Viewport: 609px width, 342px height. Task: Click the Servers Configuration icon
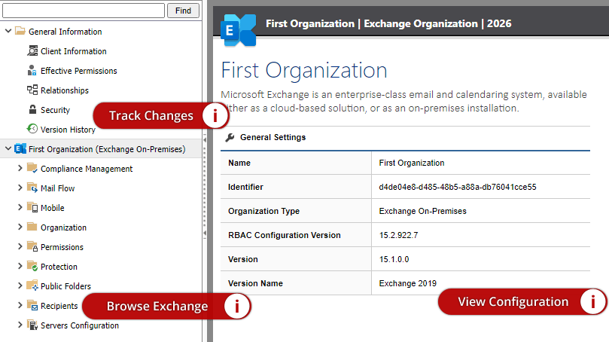[x=32, y=325]
